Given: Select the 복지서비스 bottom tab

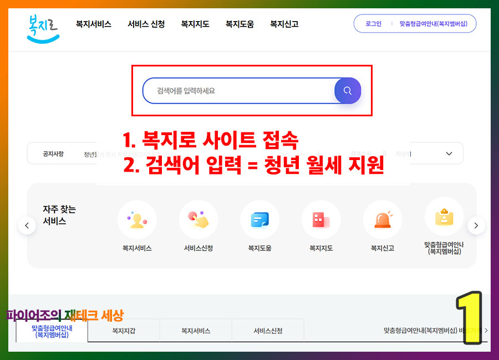Looking at the screenshot, I should (x=196, y=331).
